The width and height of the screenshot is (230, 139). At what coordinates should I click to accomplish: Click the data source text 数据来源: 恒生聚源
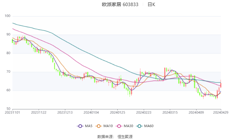pyautogui.click(x=115, y=137)
